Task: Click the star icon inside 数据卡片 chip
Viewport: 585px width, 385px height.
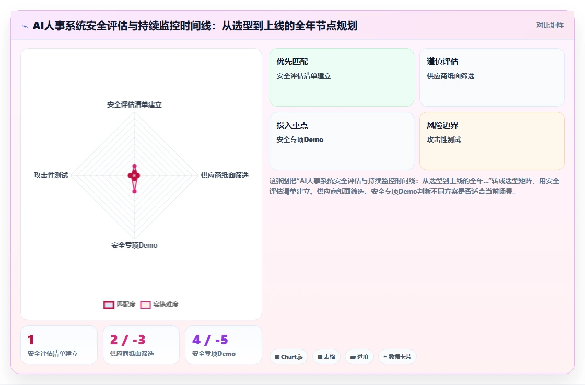Action: (x=385, y=357)
